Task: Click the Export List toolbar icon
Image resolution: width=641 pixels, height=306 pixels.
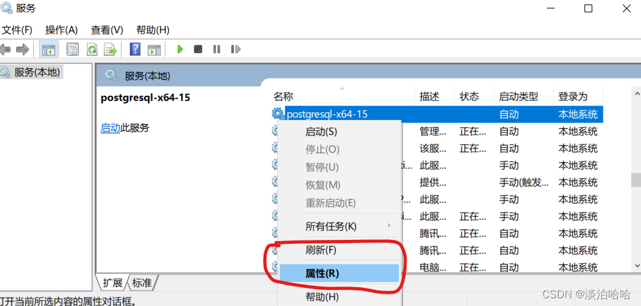Action: click(110, 50)
